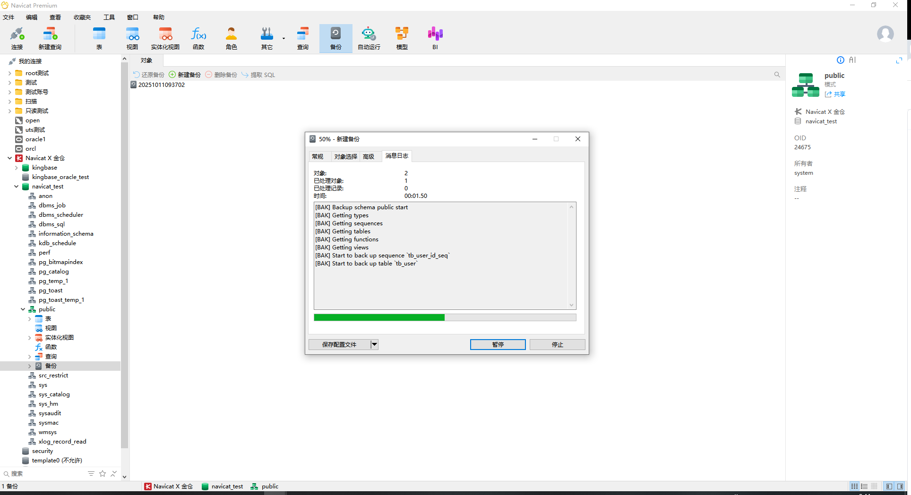Open the 文件 menu

[9, 17]
